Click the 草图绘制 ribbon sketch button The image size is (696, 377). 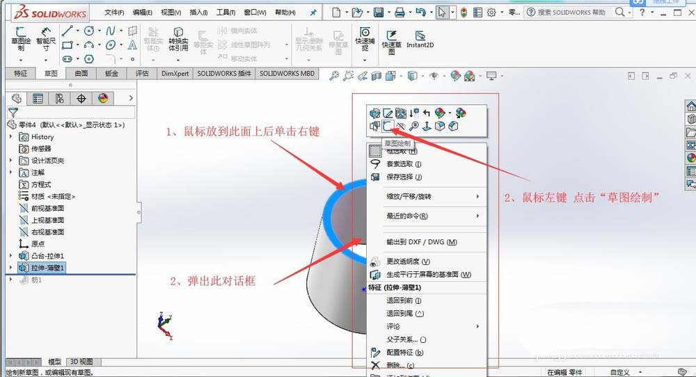[21, 39]
